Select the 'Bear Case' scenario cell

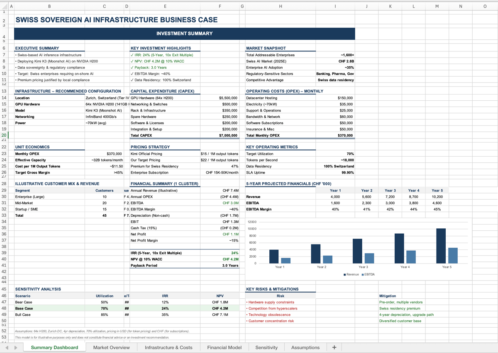[x=49, y=302]
